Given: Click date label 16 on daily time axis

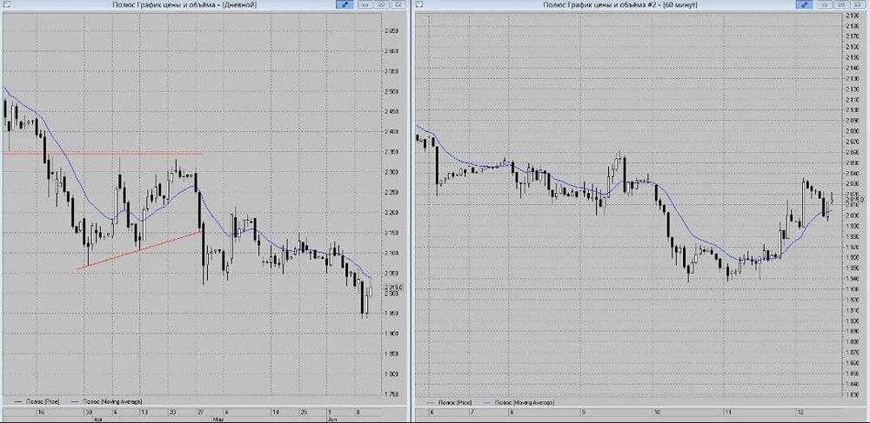Looking at the screenshot, I should click(x=40, y=413).
